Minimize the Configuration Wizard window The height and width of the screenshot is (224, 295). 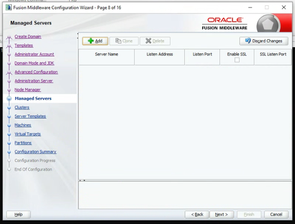click(250, 8)
